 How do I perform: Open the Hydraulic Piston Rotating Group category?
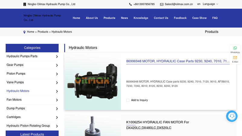[28, 126]
